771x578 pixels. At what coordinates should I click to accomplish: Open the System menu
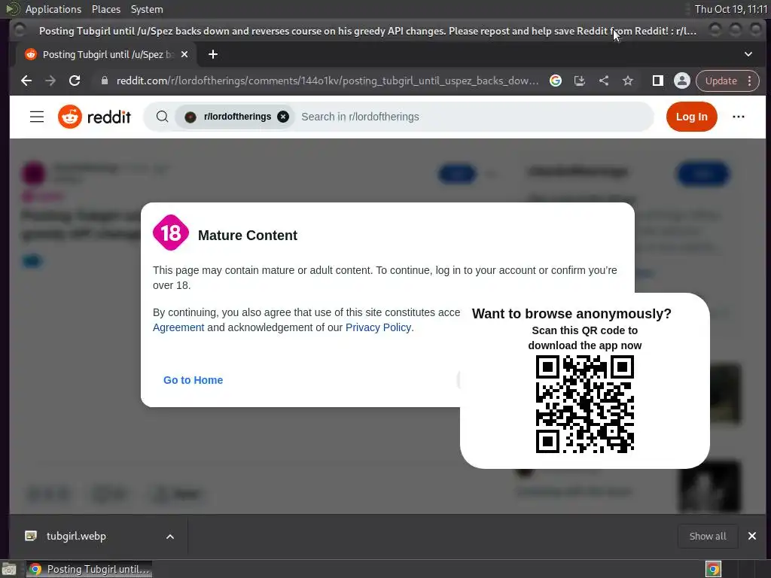pos(147,9)
